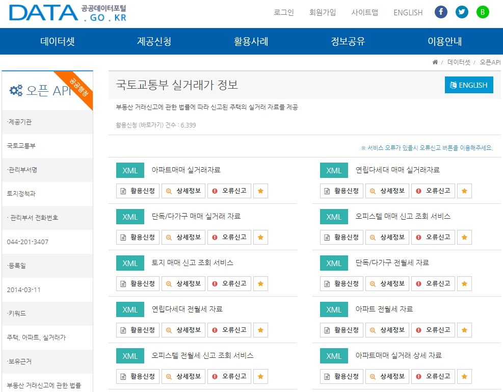
Task: Click XML badge of 아파트매매 실거래자료
Action: point(130,170)
